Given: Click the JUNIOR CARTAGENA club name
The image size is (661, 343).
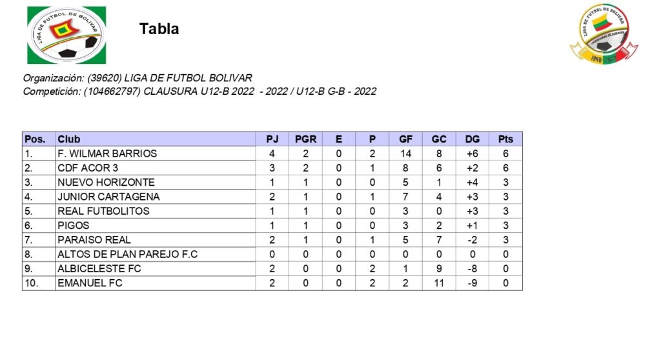Looking at the screenshot, I should point(108,197).
